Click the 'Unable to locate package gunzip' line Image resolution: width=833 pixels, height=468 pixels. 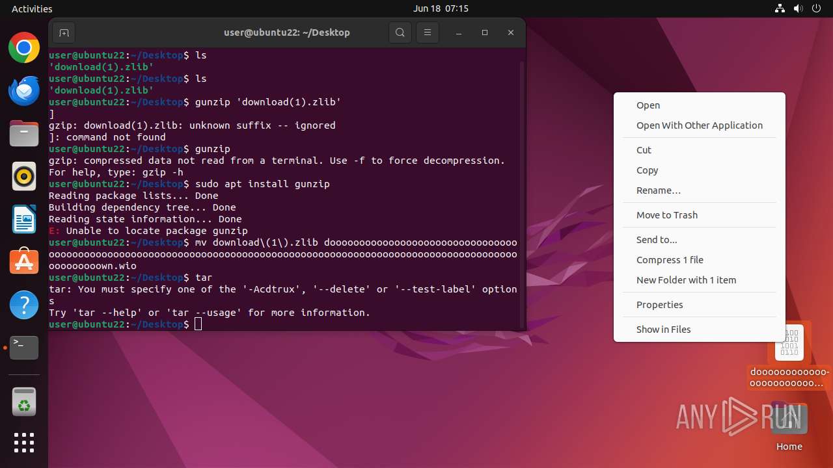pyautogui.click(x=148, y=231)
